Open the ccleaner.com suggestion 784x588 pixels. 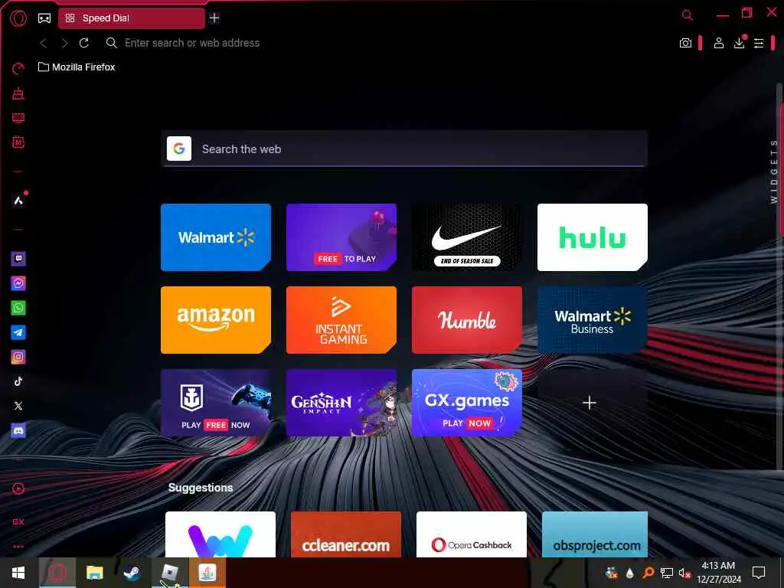(346, 534)
